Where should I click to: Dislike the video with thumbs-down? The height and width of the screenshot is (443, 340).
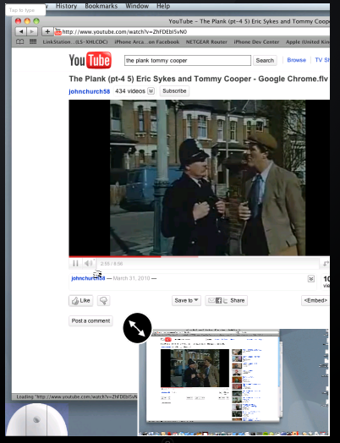pos(103,301)
